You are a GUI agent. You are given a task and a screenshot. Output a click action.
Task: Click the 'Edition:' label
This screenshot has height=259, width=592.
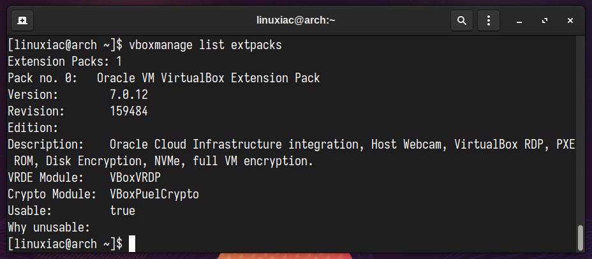(33, 128)
